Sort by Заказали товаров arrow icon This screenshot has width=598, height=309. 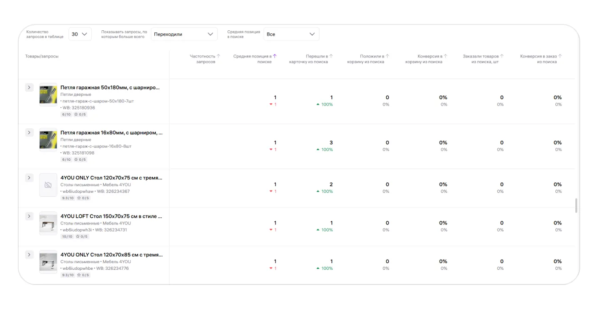(502, 56)
